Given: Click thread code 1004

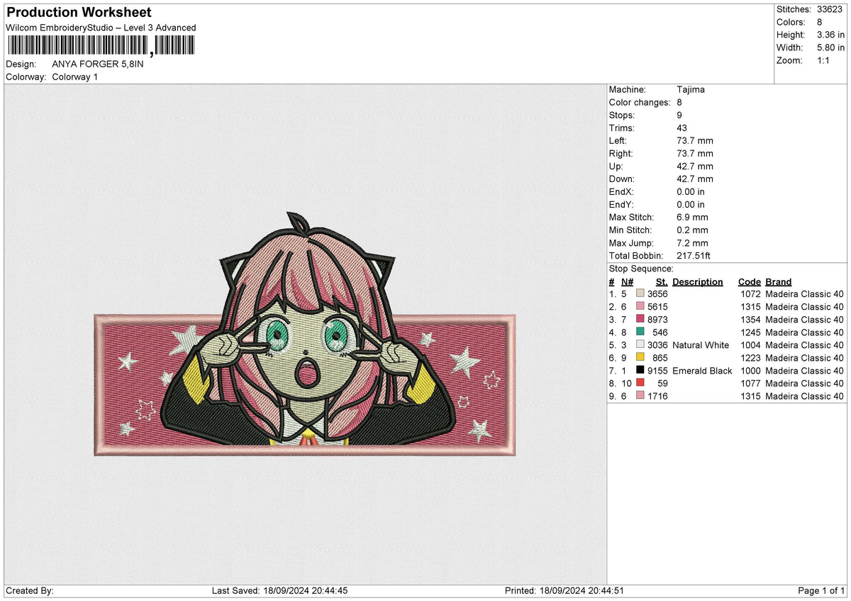Looking at the screenshot, I should [x=750, y=345].
